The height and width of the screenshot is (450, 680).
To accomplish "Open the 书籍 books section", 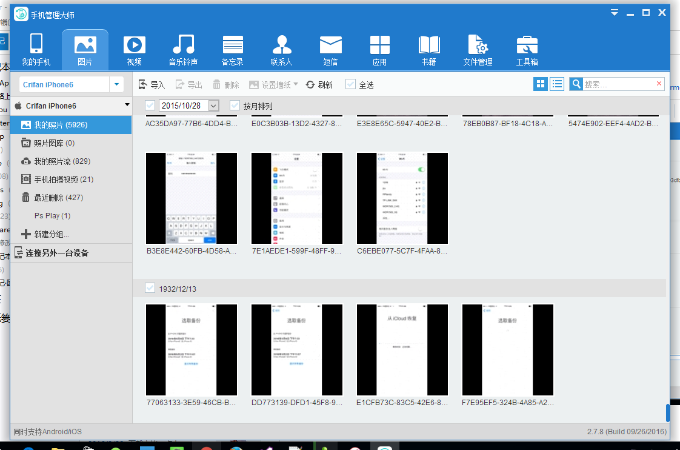I will click(429, 50).
